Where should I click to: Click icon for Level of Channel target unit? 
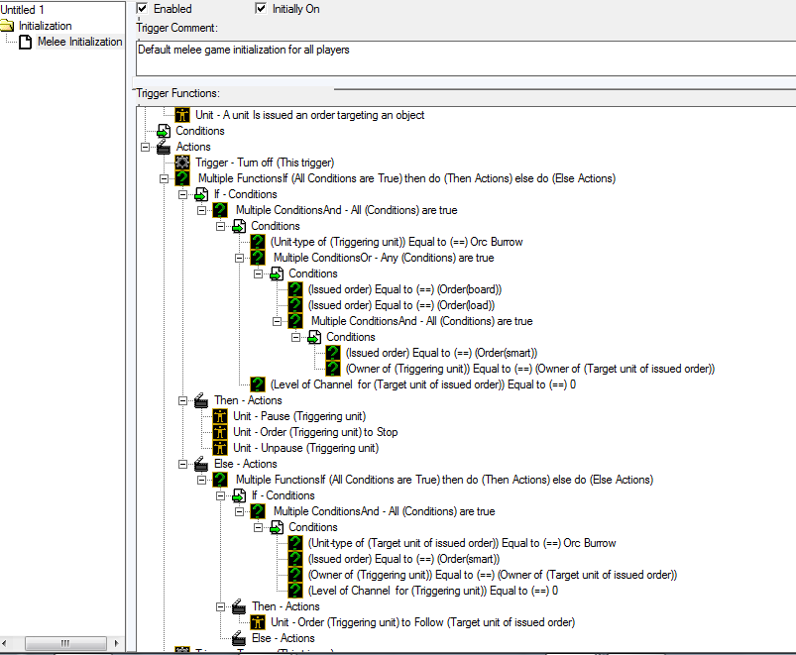[258, 384]
